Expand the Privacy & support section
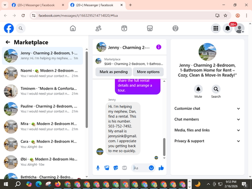The width and height of the screenshot is (252, 189). pos(207,141)
